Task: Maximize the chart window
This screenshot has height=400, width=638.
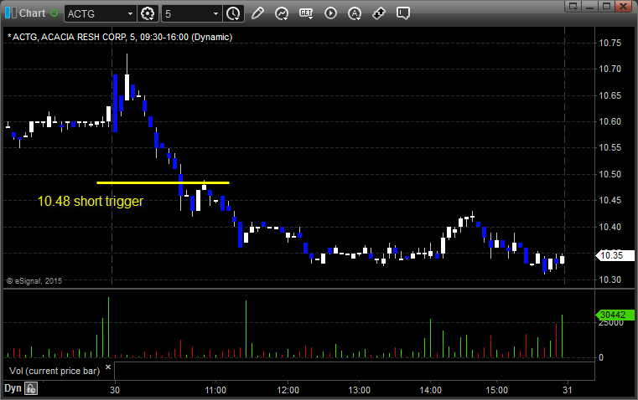Action: pyautogui.click(x=606, y=6)
